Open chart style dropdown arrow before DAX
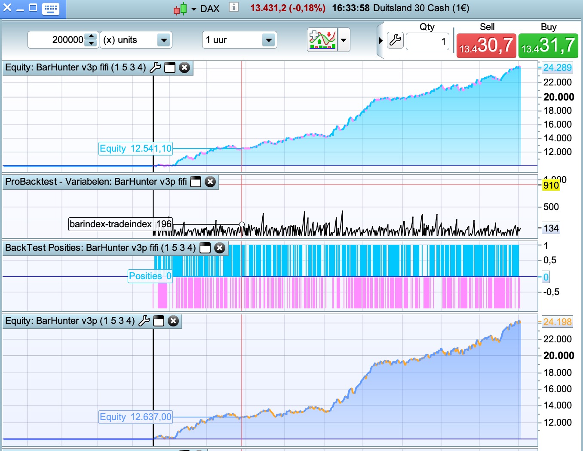The height and width of the screenshot is (451, 583). click(x=193, y=9)
